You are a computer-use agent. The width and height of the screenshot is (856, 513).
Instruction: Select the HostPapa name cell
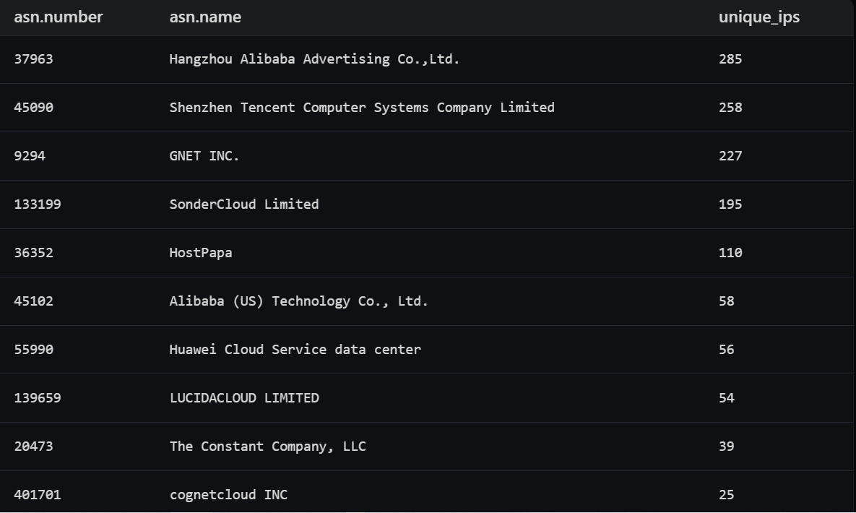point(201,253)
